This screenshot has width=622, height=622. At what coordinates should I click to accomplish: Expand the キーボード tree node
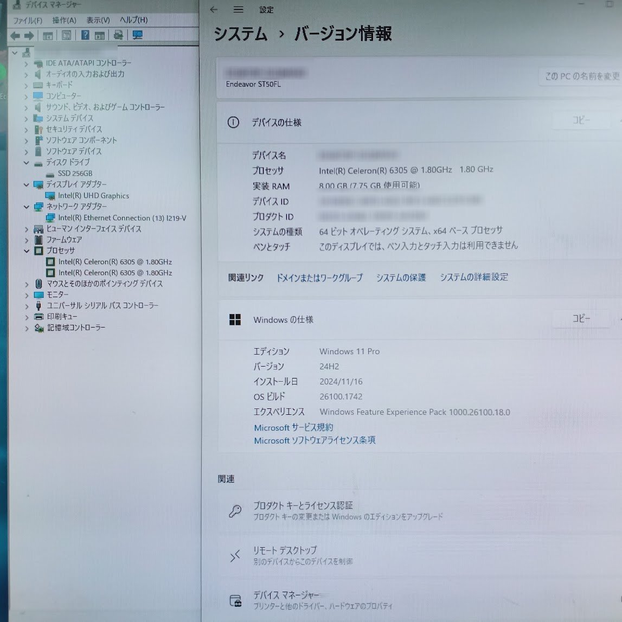point(26,85)
